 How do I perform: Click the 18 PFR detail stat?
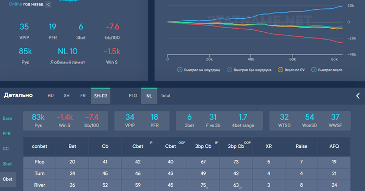click(154, 121)
